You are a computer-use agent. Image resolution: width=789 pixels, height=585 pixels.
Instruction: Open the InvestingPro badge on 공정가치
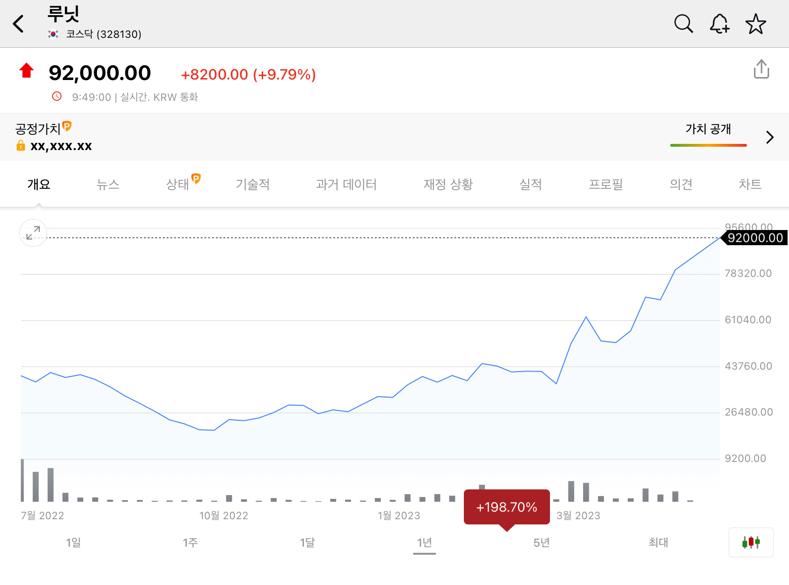point(67,126)
